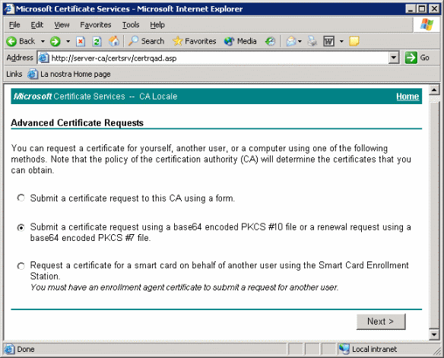Open the Tools menu
Viewport: 444px width, 358px height.
[131, 25]
